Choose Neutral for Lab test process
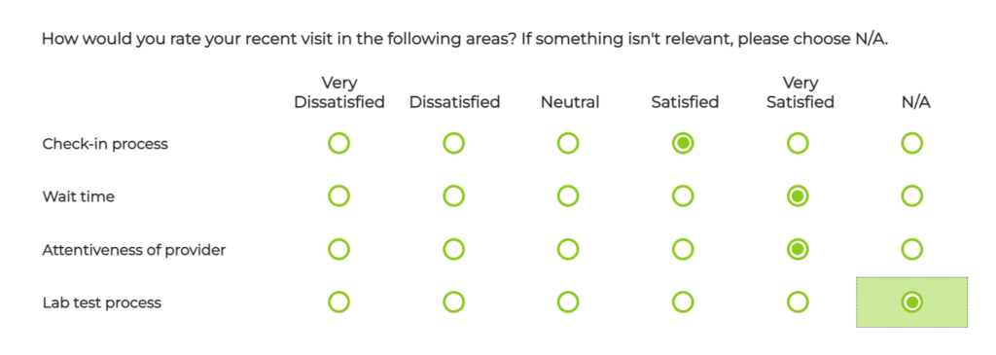 [568, 302]
